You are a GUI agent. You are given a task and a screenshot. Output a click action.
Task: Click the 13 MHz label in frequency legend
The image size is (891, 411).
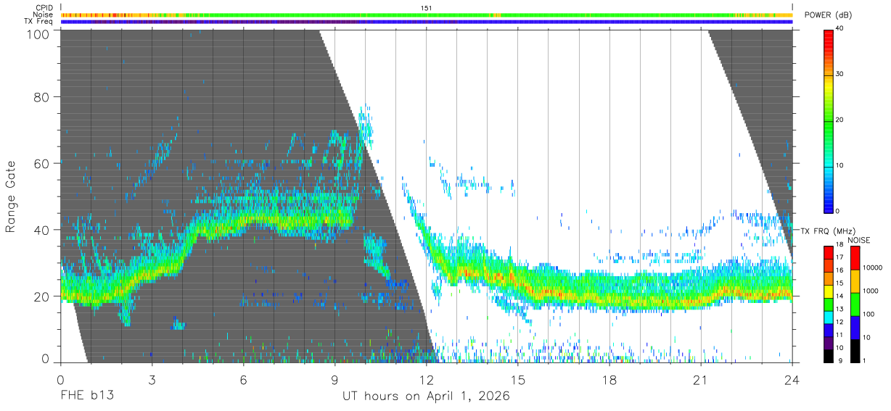(x=839, y=310)
